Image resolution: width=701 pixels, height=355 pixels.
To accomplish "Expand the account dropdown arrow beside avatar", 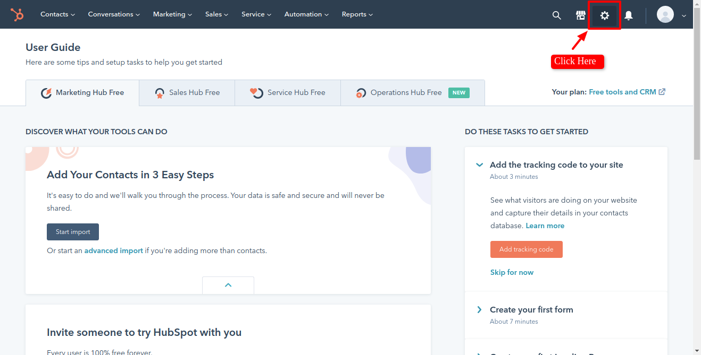I will point(684,16).
